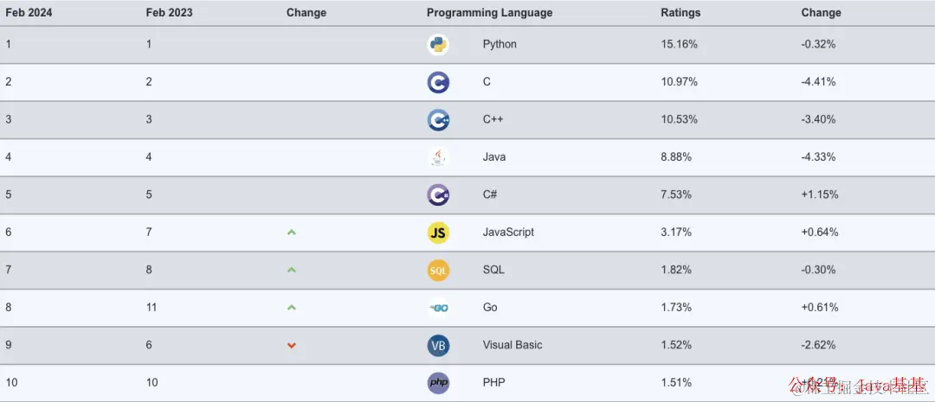Click the C# logo icon

click(438, 195)
